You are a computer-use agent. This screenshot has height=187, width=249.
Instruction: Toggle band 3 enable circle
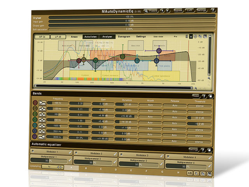coord(35,114)
